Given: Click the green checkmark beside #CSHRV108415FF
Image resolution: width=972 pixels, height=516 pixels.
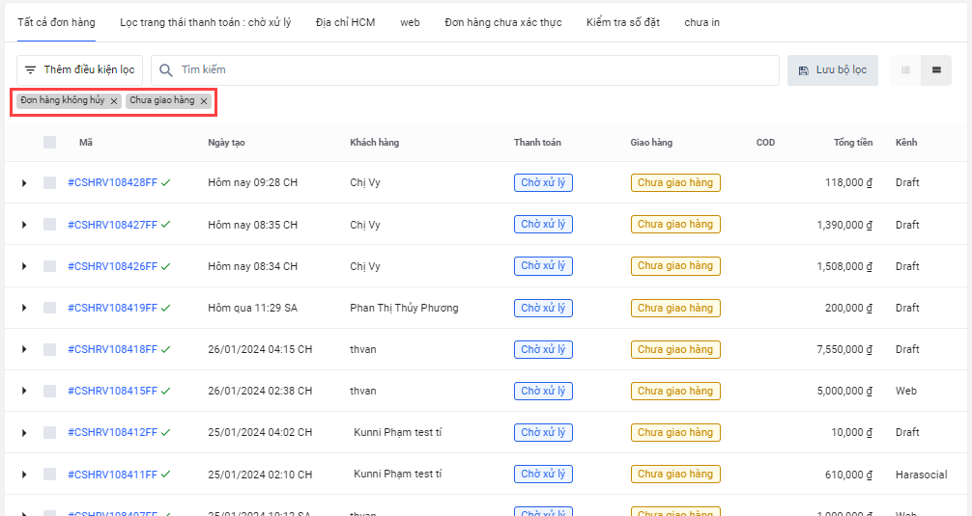Looking at the screenshot, I should click(166, 391).
